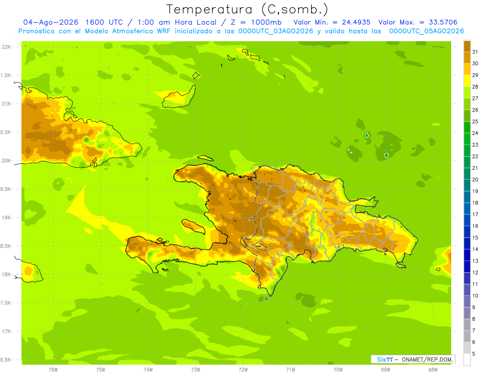Click the color bar segment between 30 and 31
Image resolution: width=486 pixels, height=375 pixels.
(x=467, y=57)
